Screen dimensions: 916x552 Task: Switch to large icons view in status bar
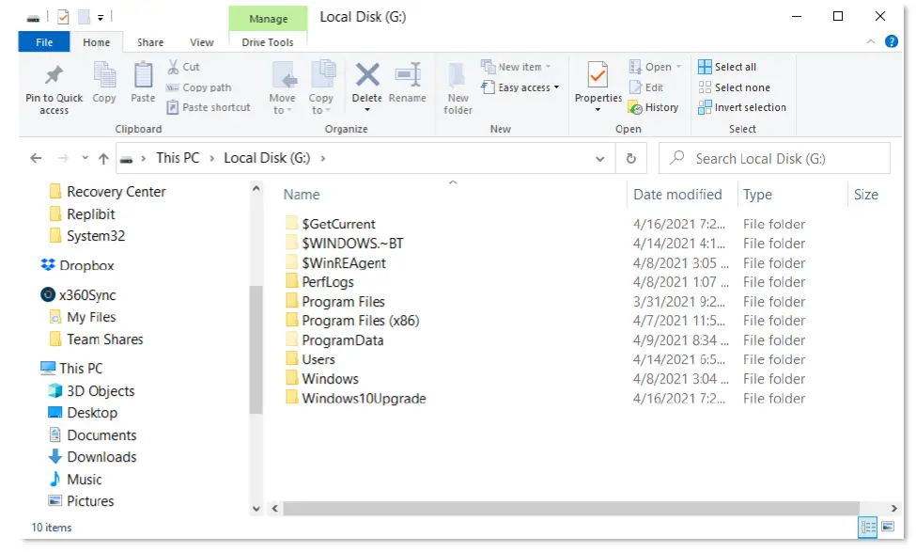(x=887, y=528)
